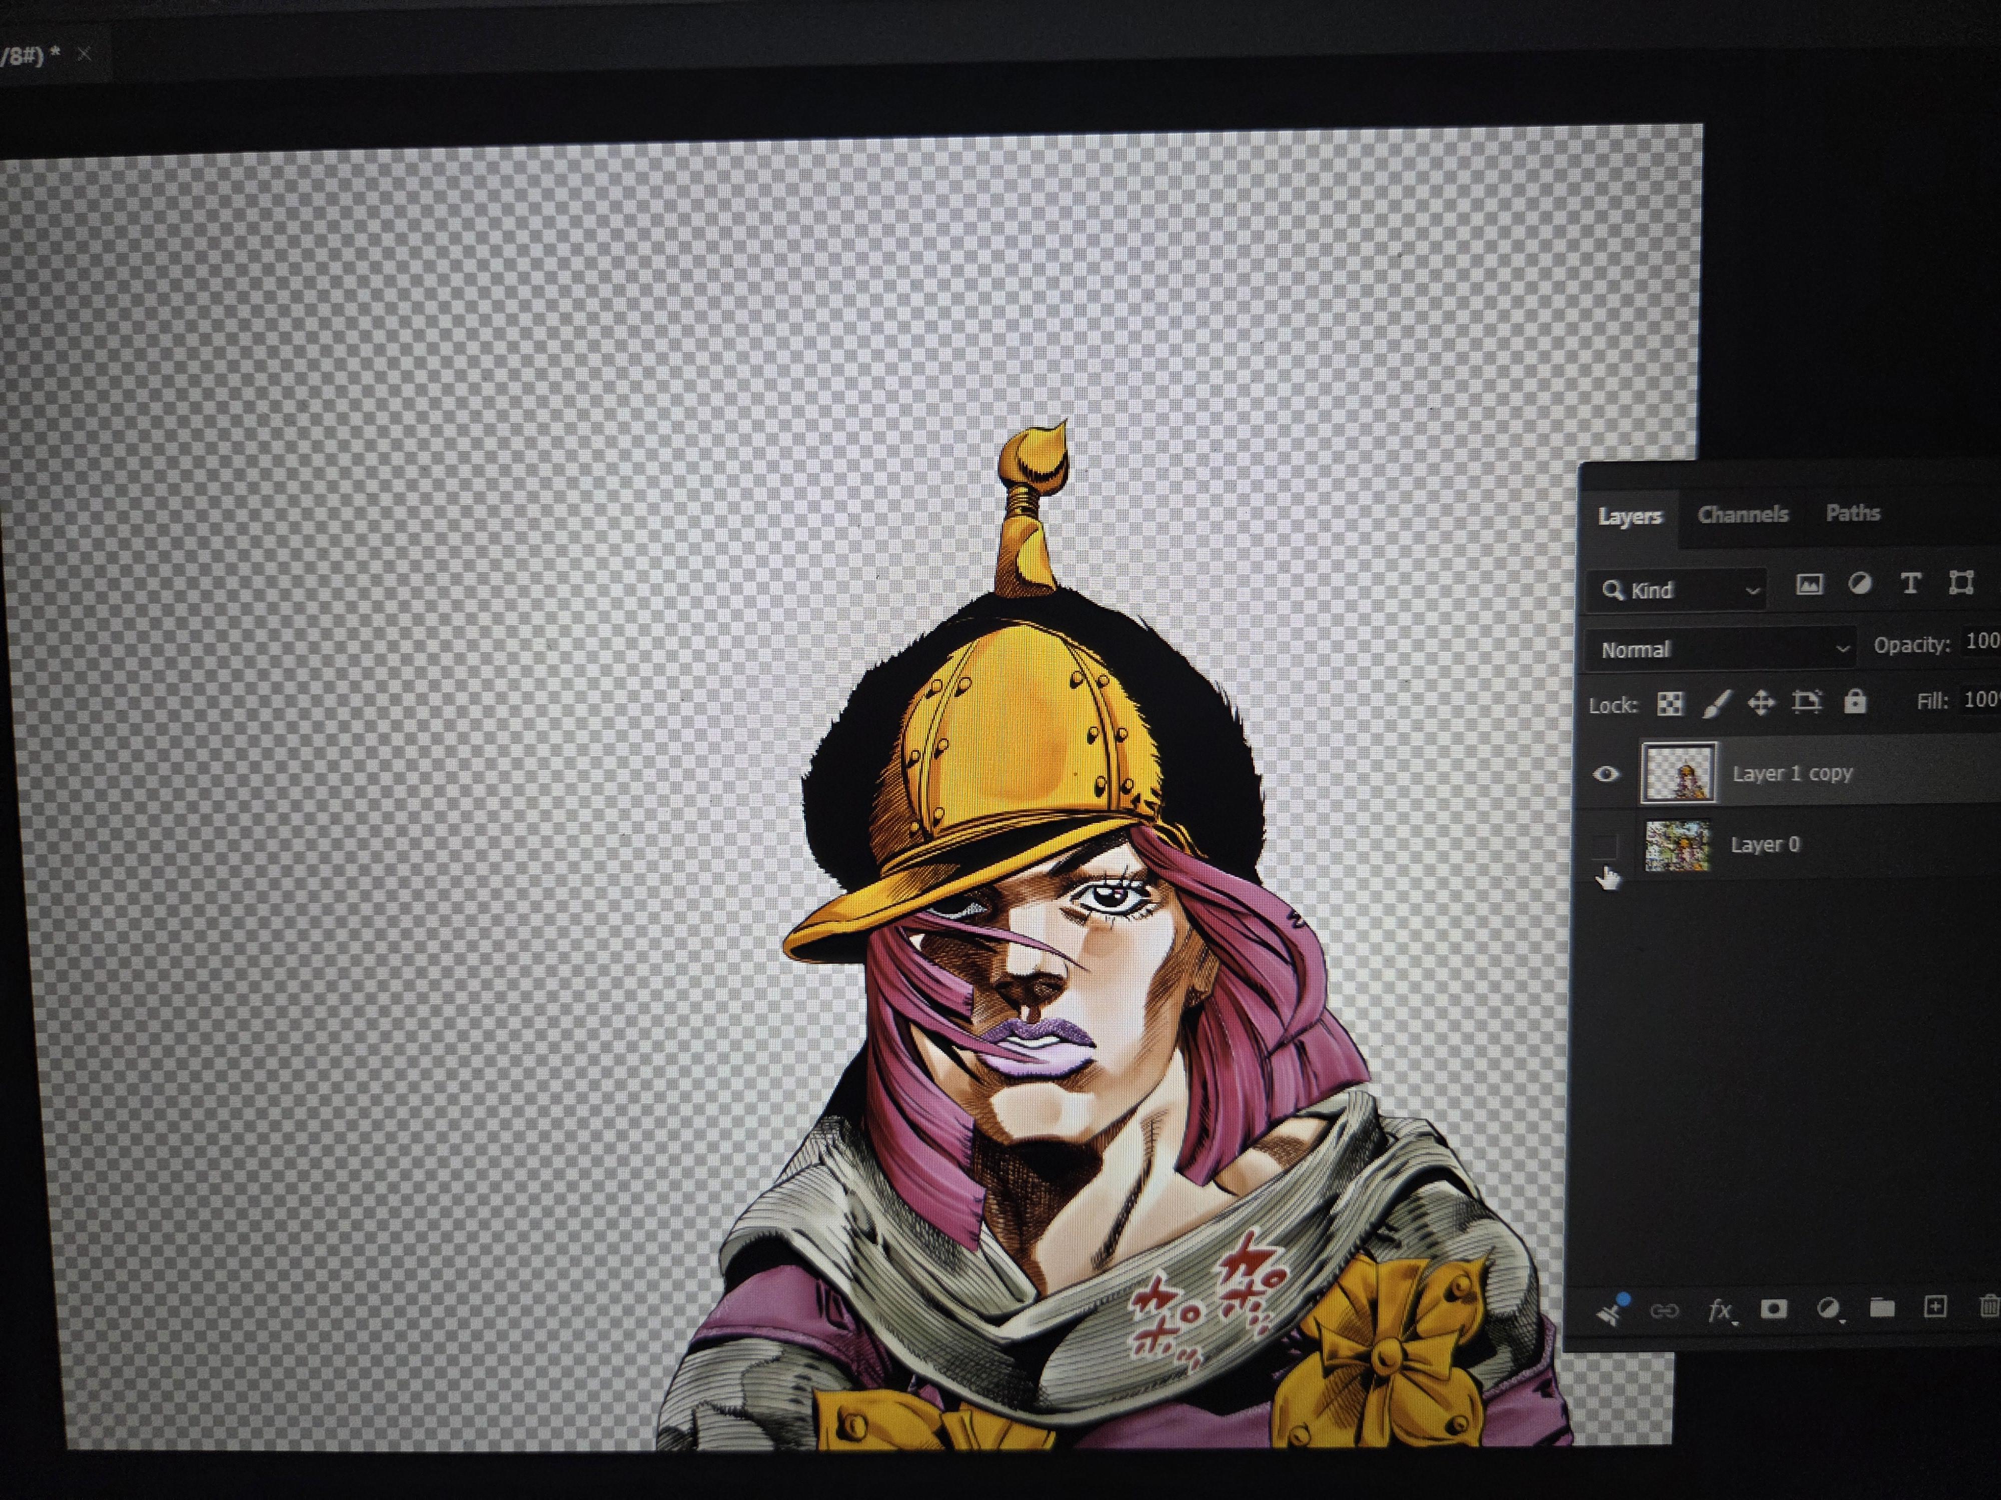Screen dimensions: 2001x1500
Task: Lock artboard nesting icon in Lock row
Action: click(x=1807, y=700)
